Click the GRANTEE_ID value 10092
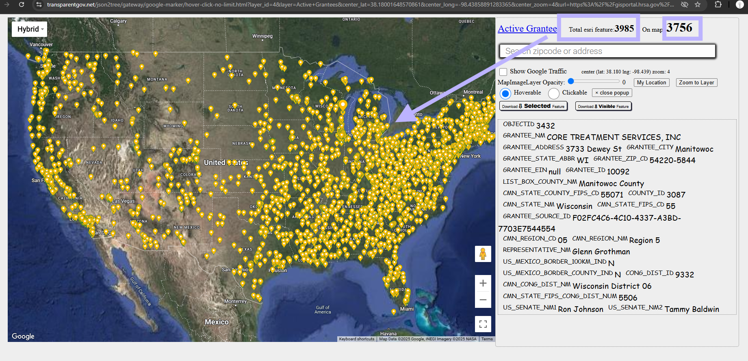Viewport: 748px width, 361px height. [x=618, y=172]
